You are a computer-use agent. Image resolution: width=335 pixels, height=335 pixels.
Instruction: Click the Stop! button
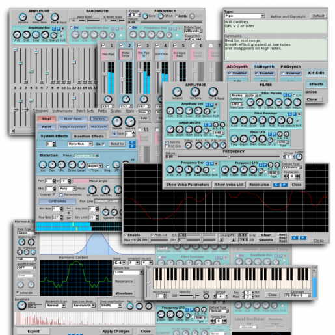coord(47,119)
